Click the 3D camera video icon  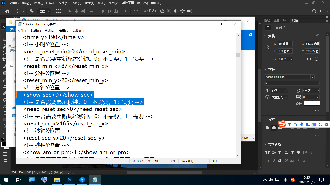(189, 11)
